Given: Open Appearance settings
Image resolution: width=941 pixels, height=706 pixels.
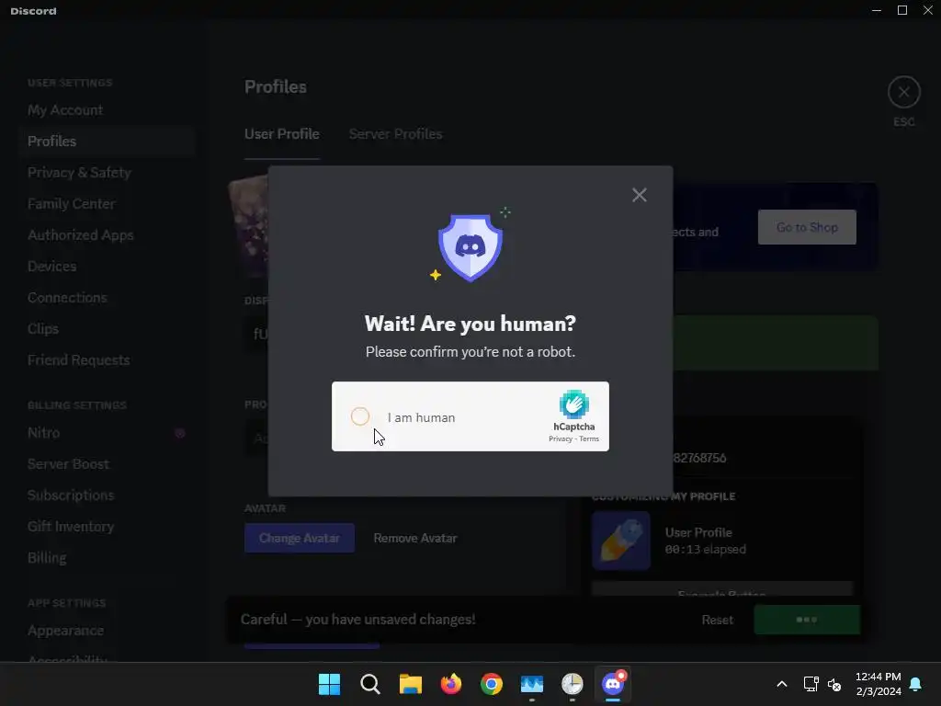Looking at the screenshot, I should 65,631.
